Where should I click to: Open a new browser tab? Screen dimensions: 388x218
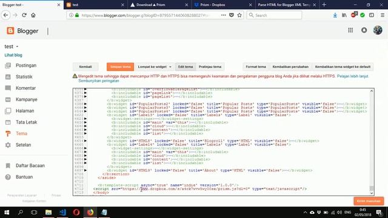[324, 5]
